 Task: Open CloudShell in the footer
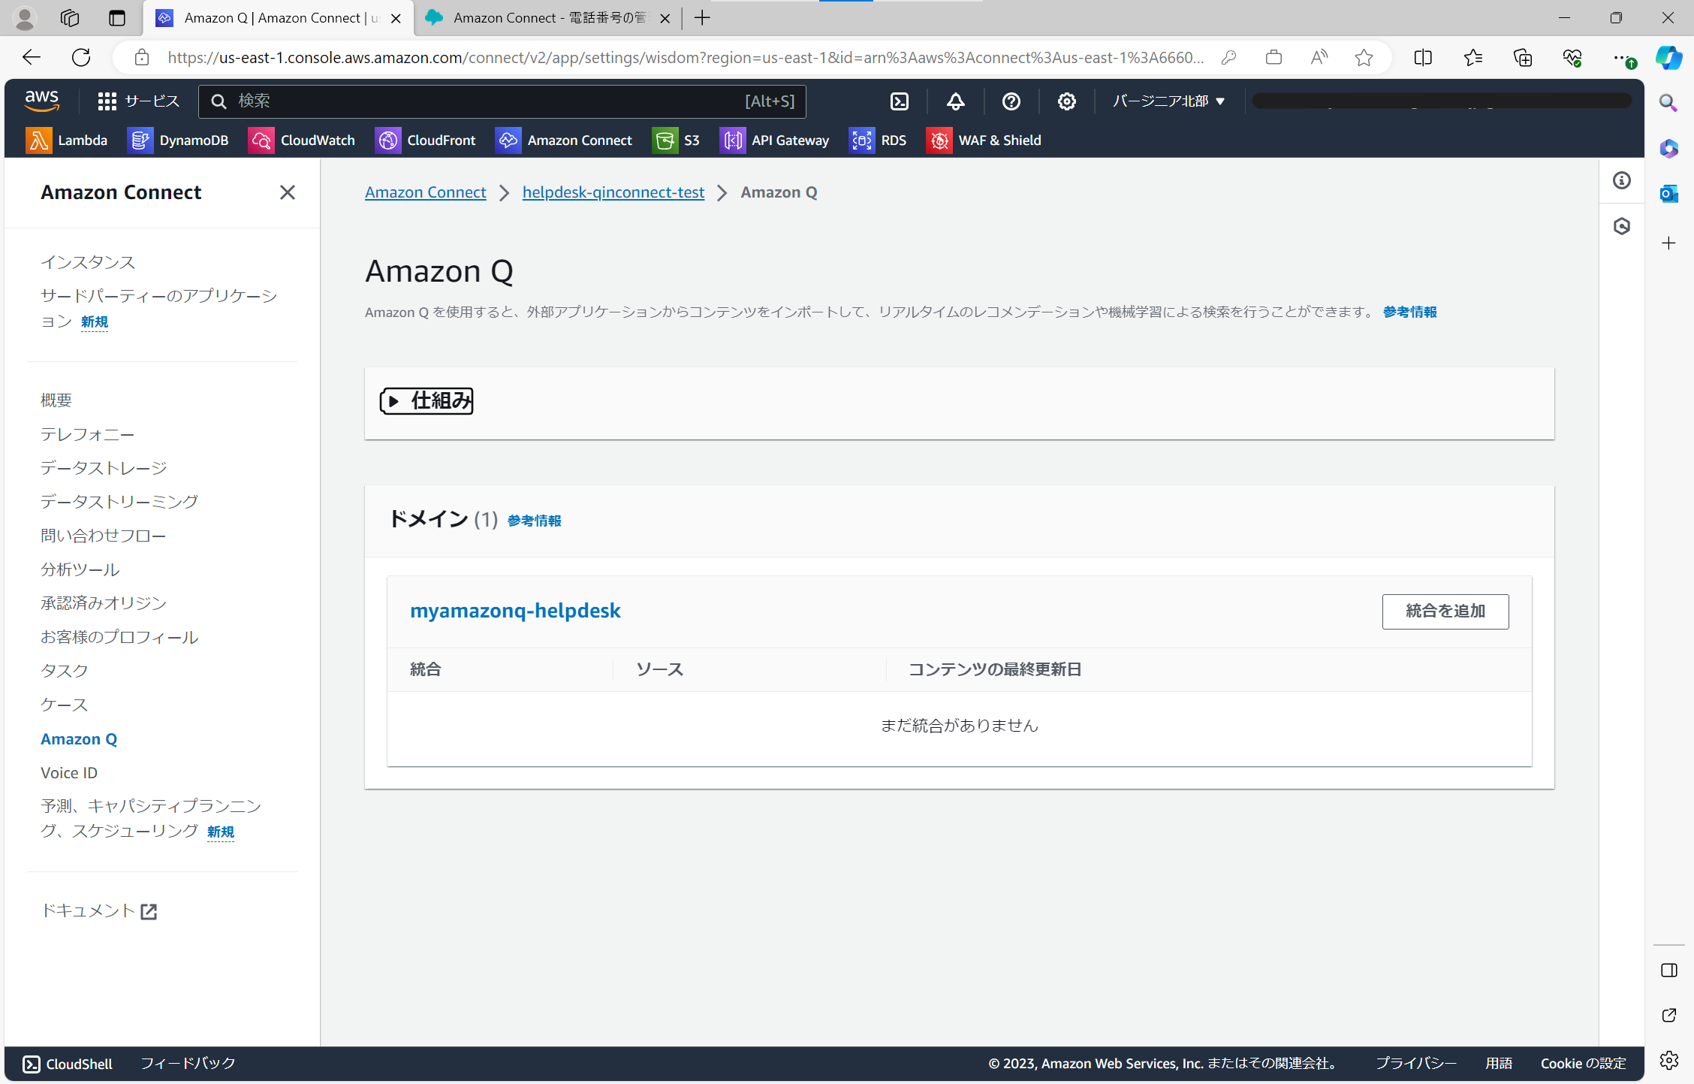tap(68, 1064)
